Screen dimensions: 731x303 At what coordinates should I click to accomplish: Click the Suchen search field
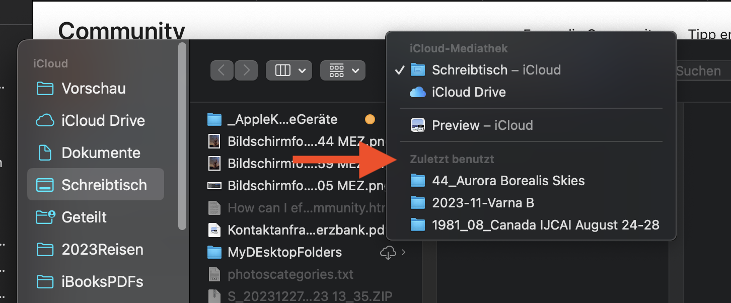click(x=700, y=71)
